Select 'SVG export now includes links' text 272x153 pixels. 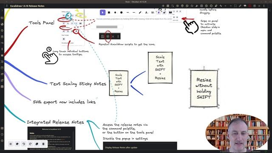click(64, 102)
